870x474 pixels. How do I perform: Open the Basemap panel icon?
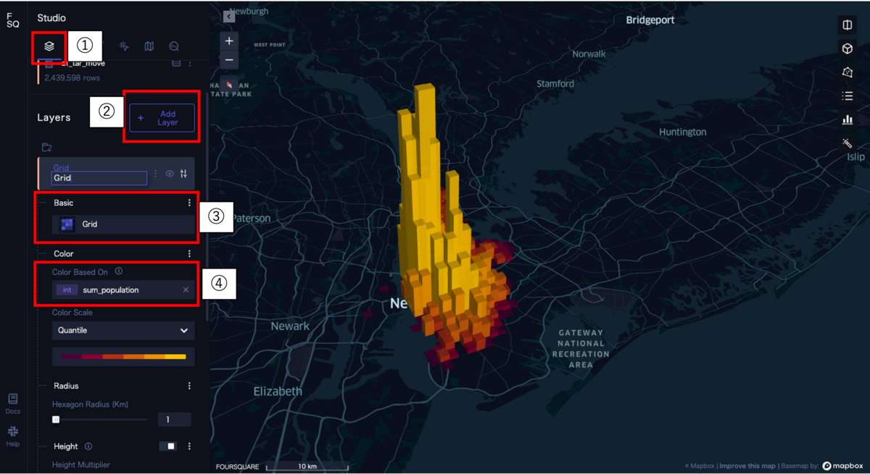pyautogui.click(x=149, y=46)
